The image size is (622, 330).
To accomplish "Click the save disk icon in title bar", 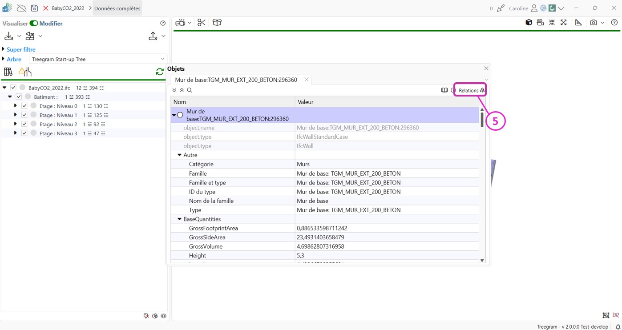I will [34, 8].
